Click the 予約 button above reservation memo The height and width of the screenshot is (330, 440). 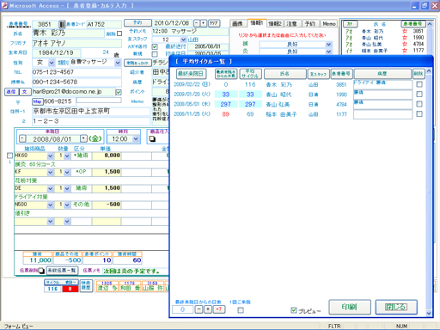point(137,22)
